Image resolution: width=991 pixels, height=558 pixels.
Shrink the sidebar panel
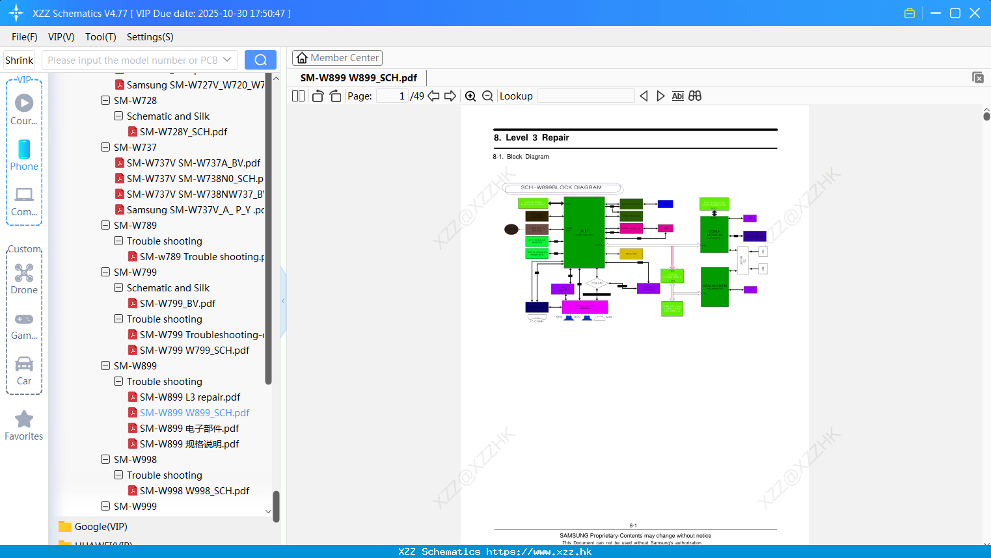(20, 60)
